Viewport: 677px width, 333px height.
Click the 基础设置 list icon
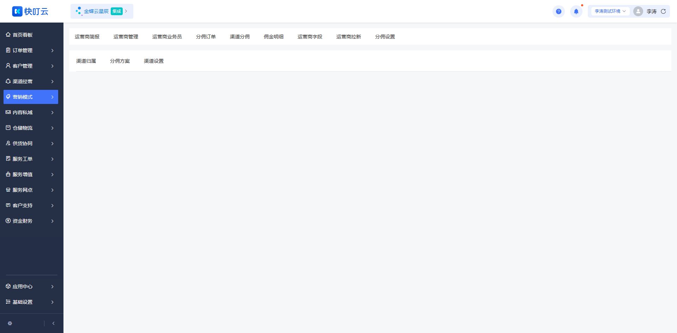pyautogui.click(x=8, y=302)
